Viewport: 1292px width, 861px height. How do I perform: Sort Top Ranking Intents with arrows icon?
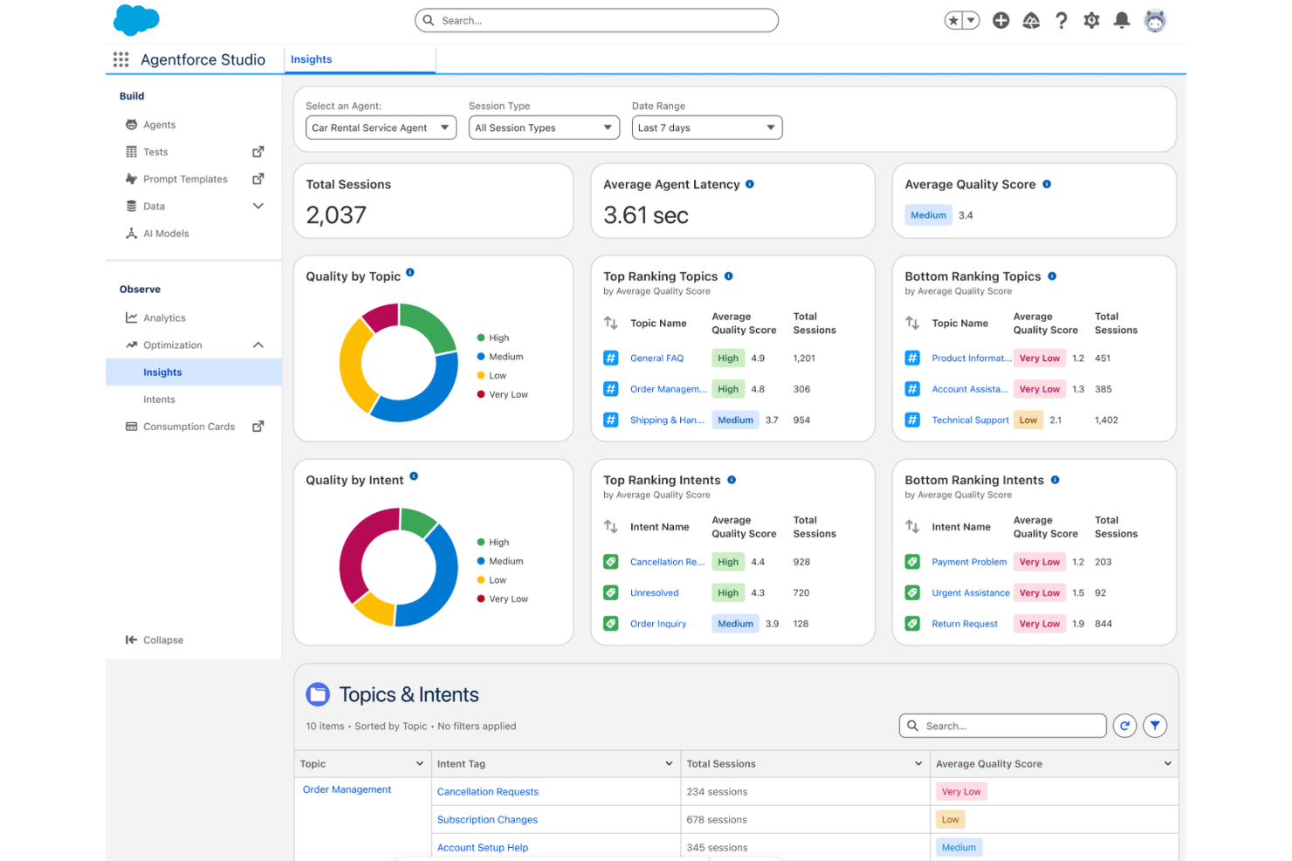[x=611, y=527]
